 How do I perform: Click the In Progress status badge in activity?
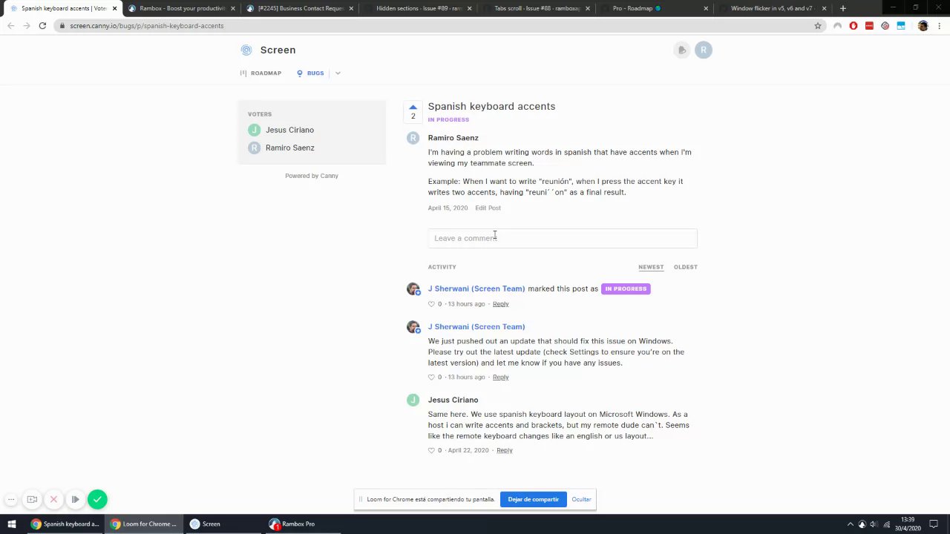pos(626,289)
